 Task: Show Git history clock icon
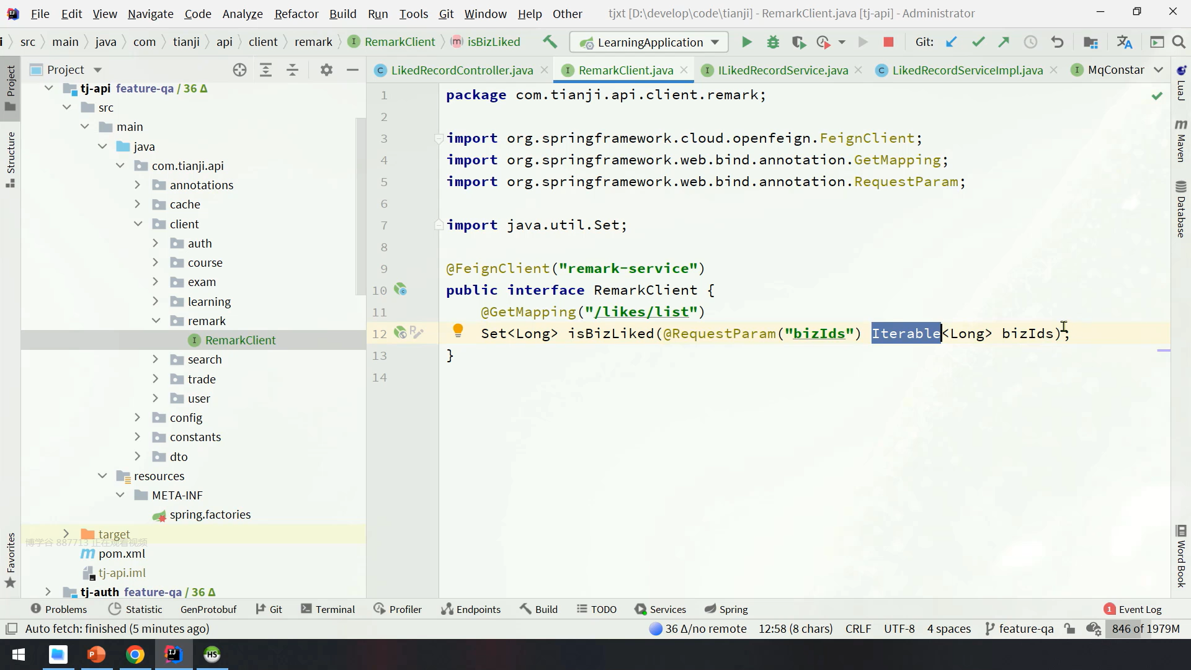(1030, 42)
